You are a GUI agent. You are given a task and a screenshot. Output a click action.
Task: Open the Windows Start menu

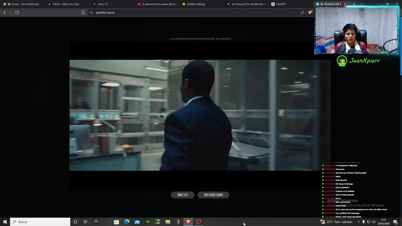point(5,222)
